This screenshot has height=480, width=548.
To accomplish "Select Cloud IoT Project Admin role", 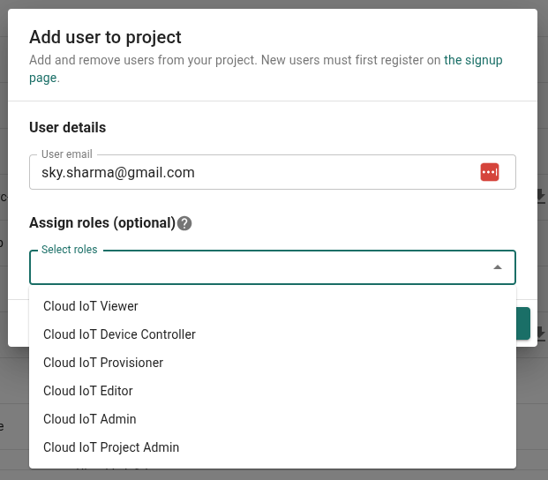I will [111, 447].
